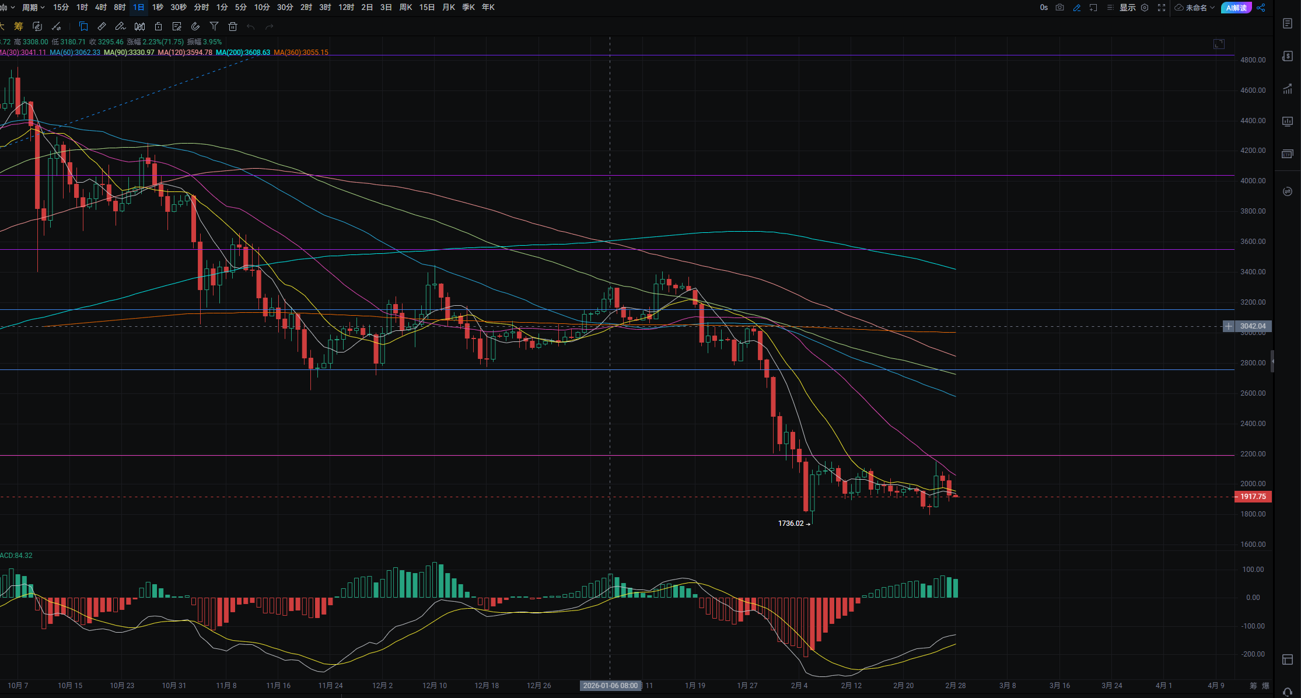Click the candlestick pattern tool icon
1301x698 pixels.
[139, 26]
